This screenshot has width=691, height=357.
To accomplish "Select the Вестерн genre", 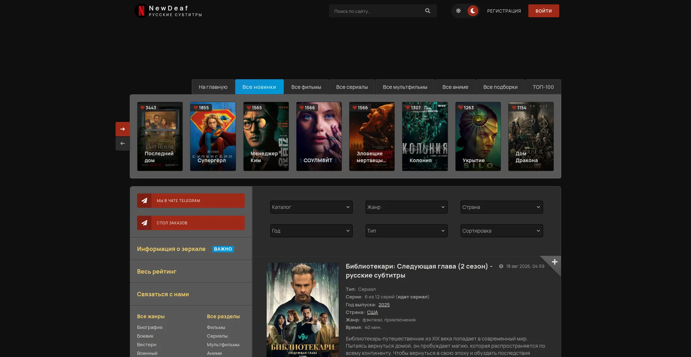I will (147, 344).
